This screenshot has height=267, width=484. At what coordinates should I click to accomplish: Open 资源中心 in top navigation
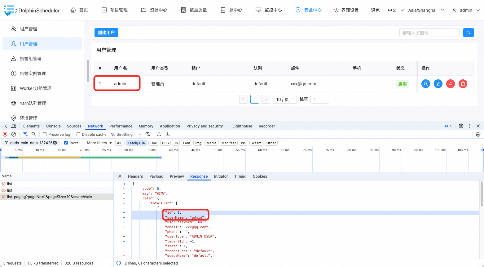154,10
